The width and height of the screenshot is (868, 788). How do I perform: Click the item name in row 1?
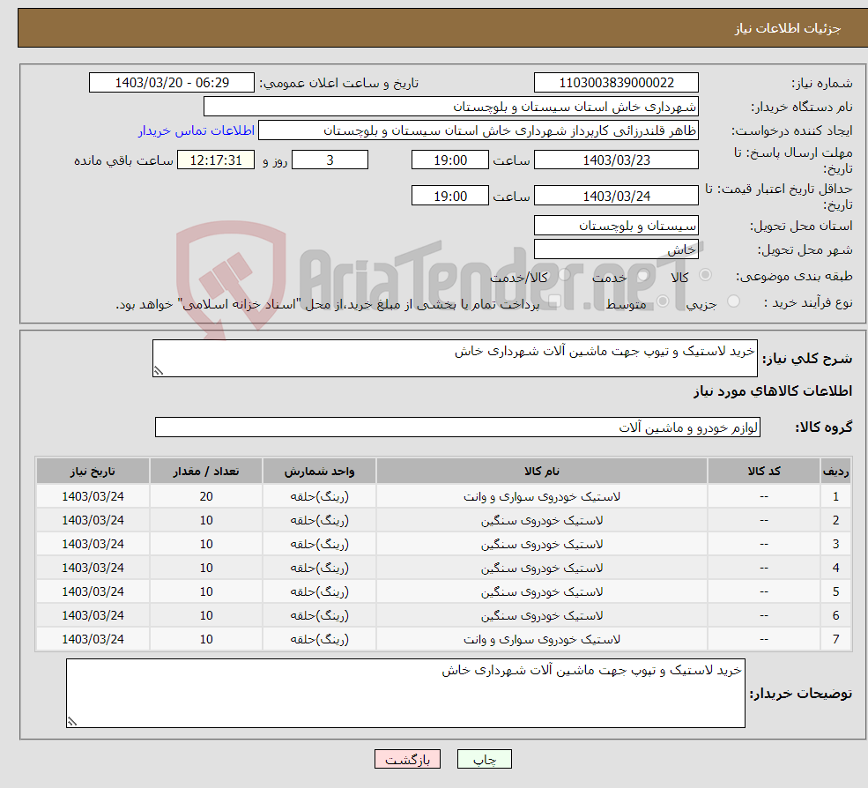click(x=542, y=497)
